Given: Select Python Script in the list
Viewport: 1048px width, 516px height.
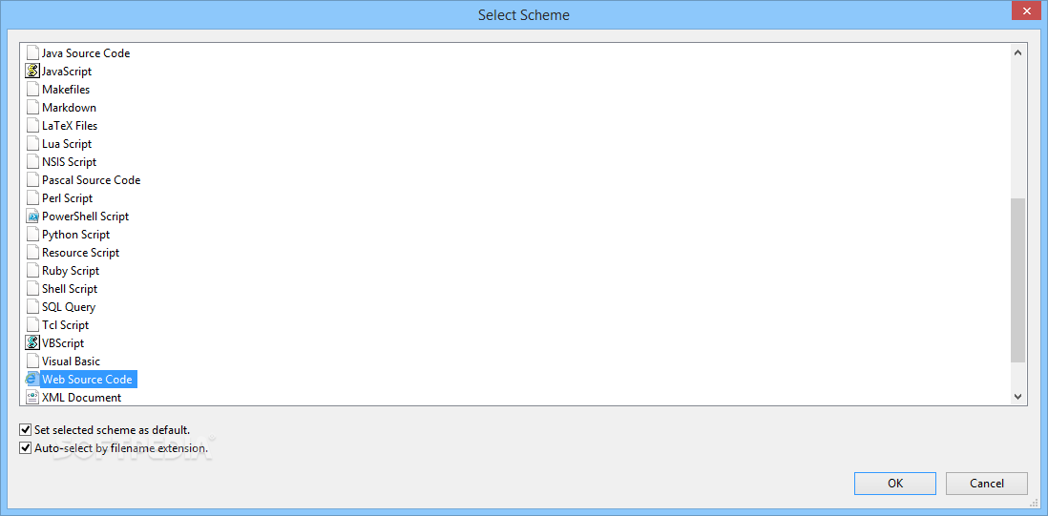Looking at the screenshot, I should tap(75, 235).
